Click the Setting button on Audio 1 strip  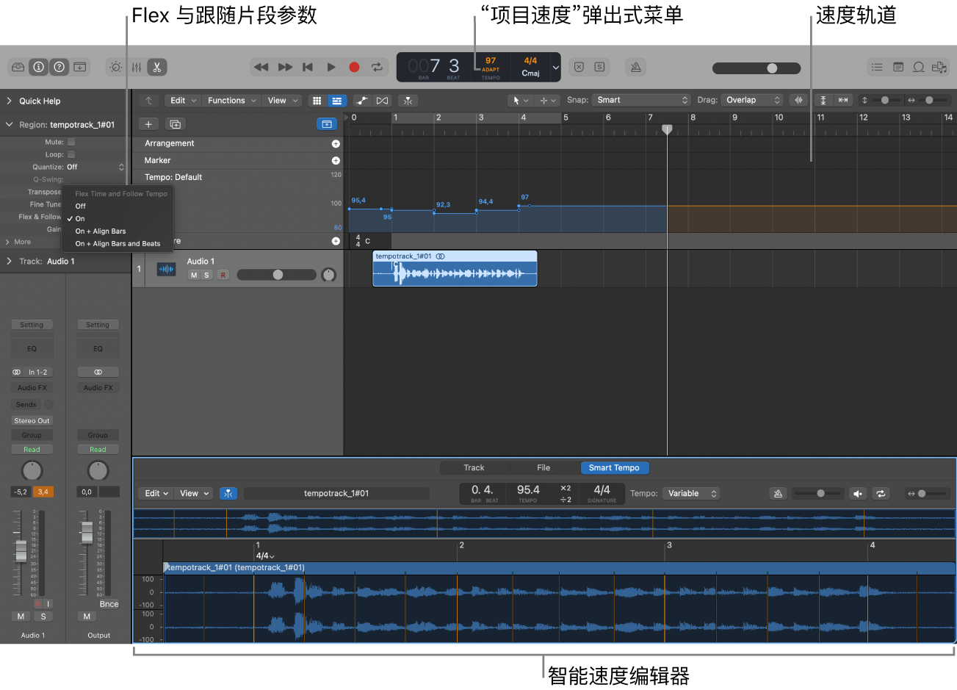click(x=32, y=325)
